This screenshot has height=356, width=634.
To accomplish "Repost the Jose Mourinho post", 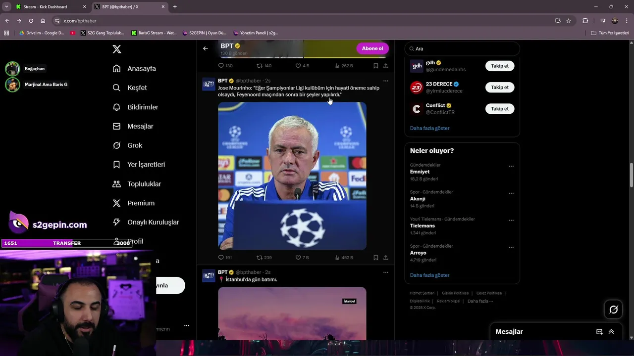I will click(260, 258).
